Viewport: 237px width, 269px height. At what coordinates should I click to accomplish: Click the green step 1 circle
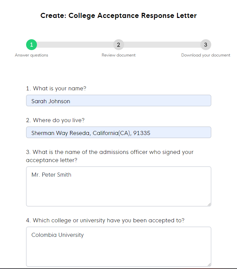coord(32,45)
